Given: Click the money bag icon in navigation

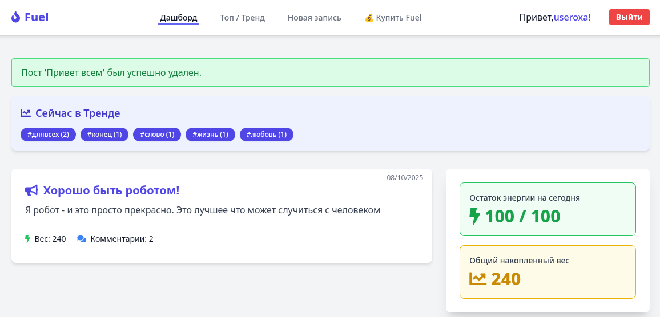Looking at the screenshot, I should [369, 18].
